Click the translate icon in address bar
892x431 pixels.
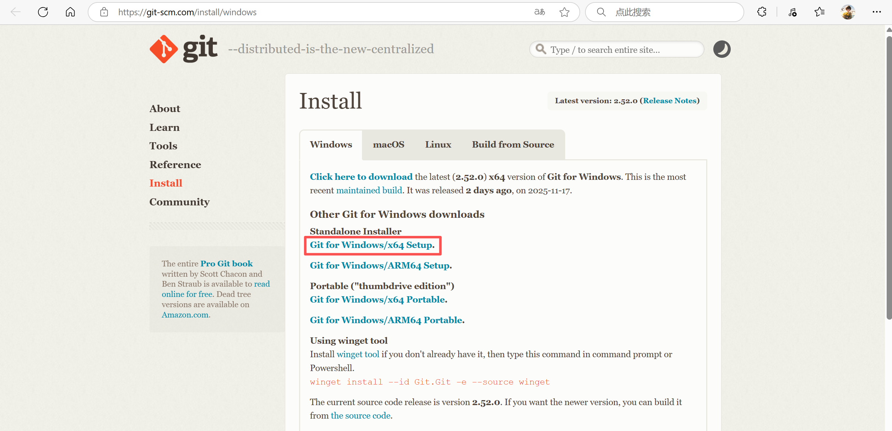[x=539, y=12]
